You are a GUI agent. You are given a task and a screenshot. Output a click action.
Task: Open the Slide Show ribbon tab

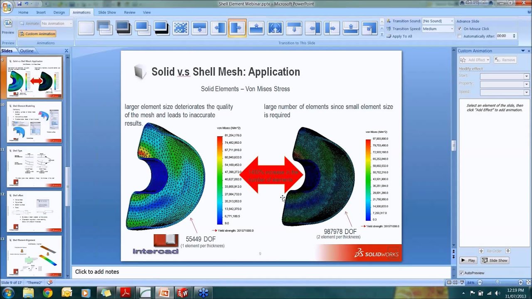pos(107,12)
